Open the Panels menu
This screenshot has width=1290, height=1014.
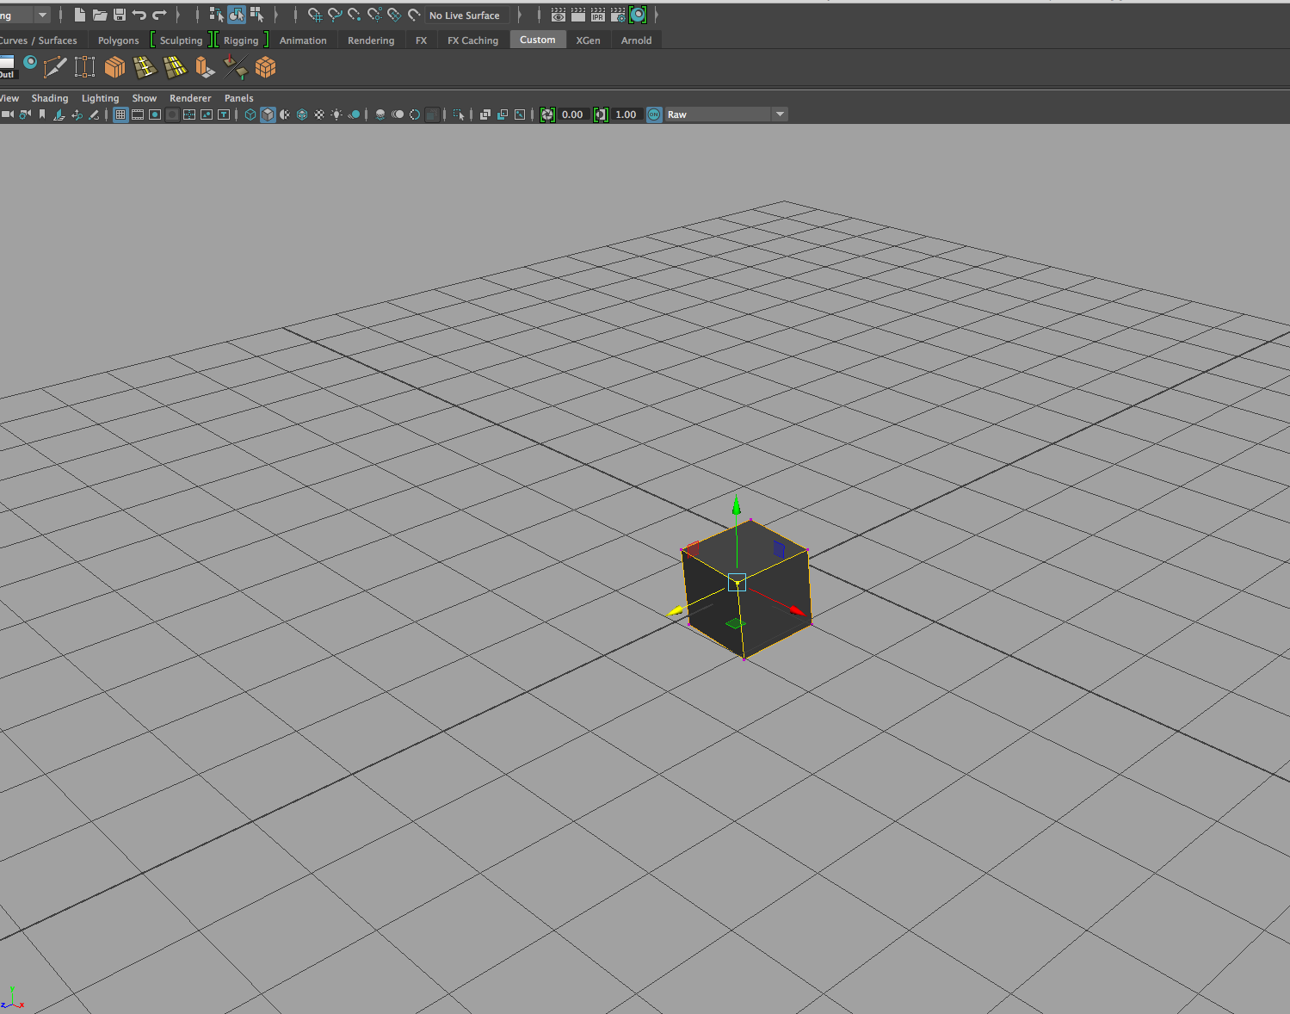[239, 97]
